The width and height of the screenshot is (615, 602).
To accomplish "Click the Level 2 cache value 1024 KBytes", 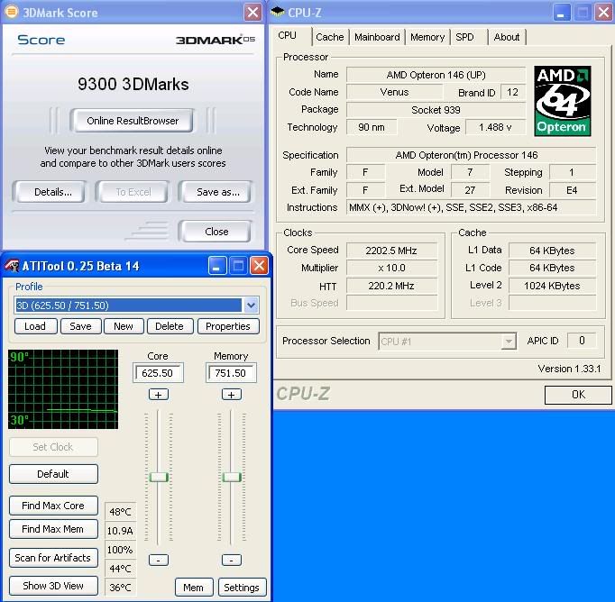I will tap(552, 286).
